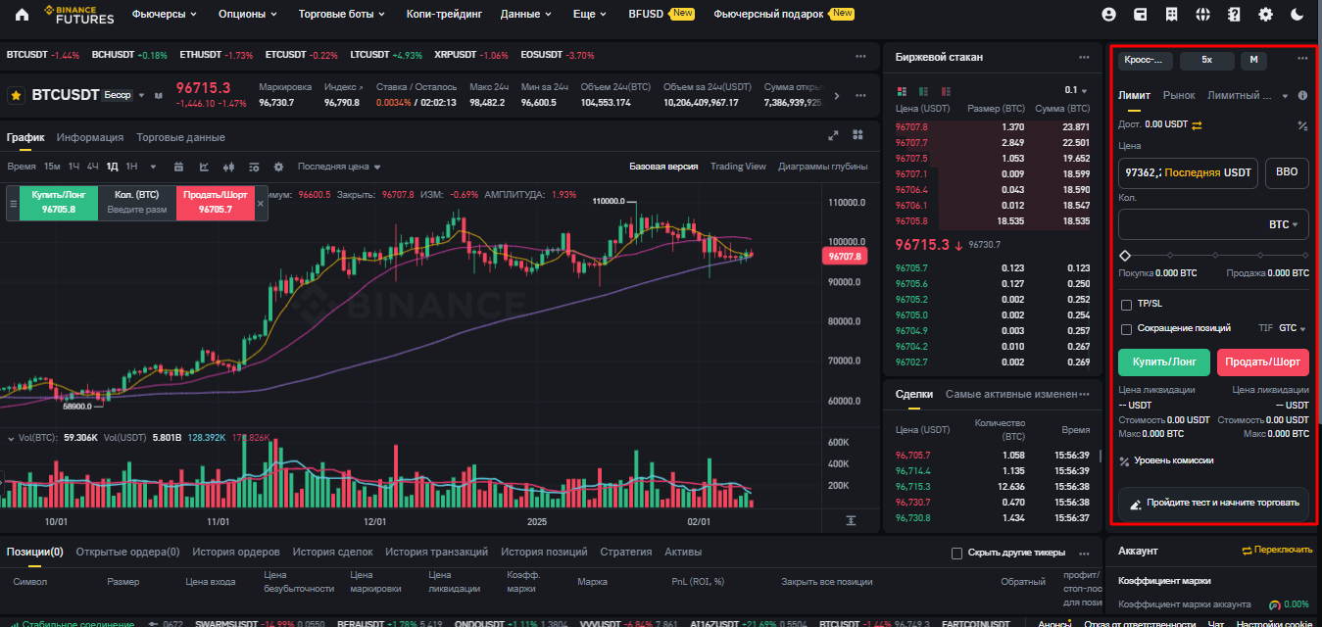Open the Последняя цена dropdown
This screenshot has width=1322, height=627.
coord(339,167)
